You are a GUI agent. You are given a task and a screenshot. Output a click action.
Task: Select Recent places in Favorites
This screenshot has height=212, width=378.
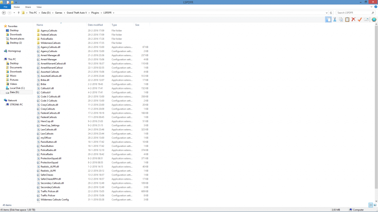[x=17, y=39]
